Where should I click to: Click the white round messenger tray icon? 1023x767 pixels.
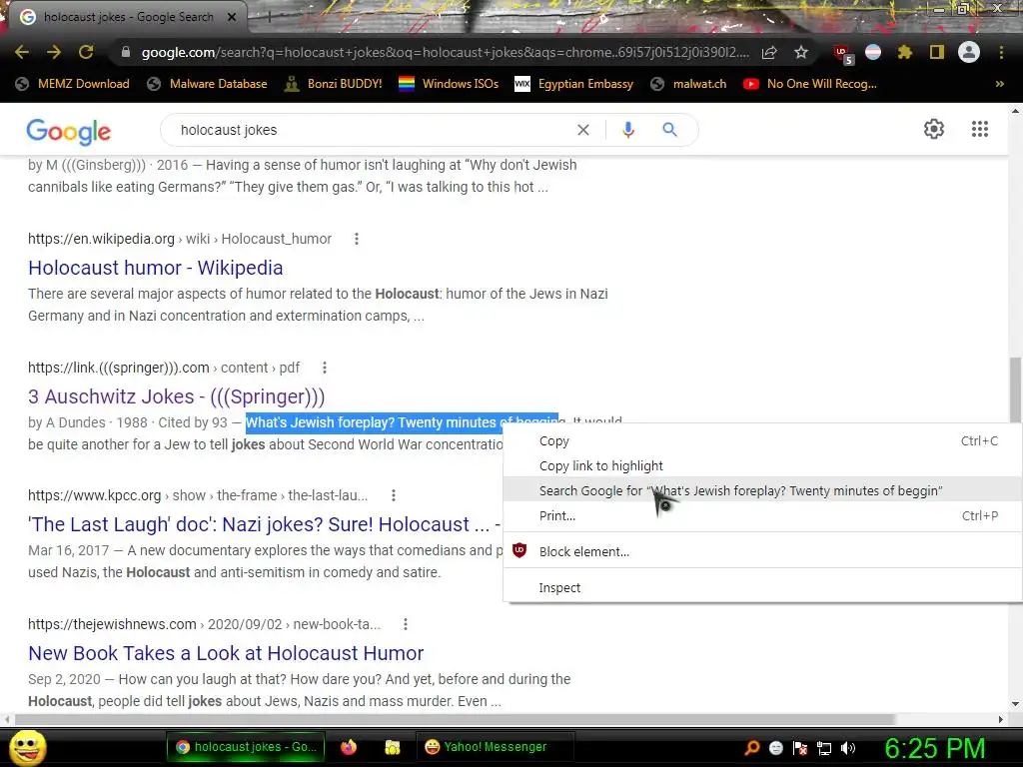point(775,748)
